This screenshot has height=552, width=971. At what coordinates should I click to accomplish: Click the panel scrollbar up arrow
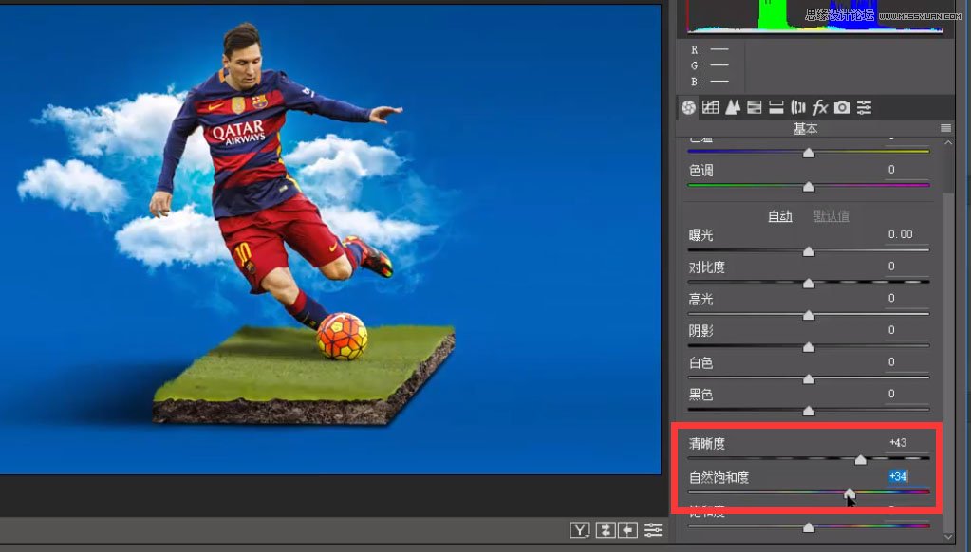click(x=950, y=143)
